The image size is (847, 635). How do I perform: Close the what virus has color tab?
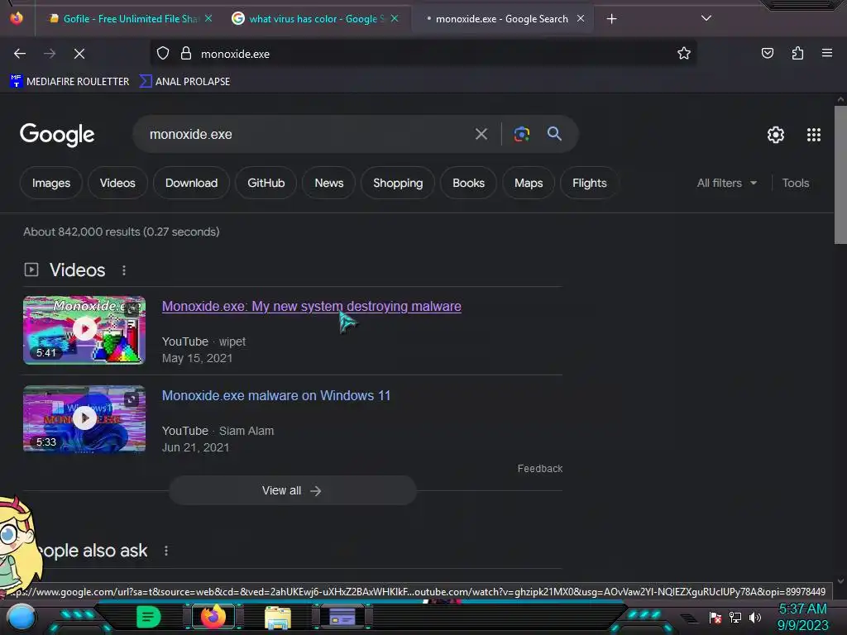point(395,18)
